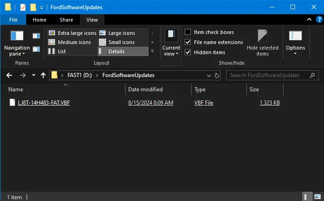Screen dimensions: 324x201
Task: Select Extra large icons layout
Action: tap(72, 33)
